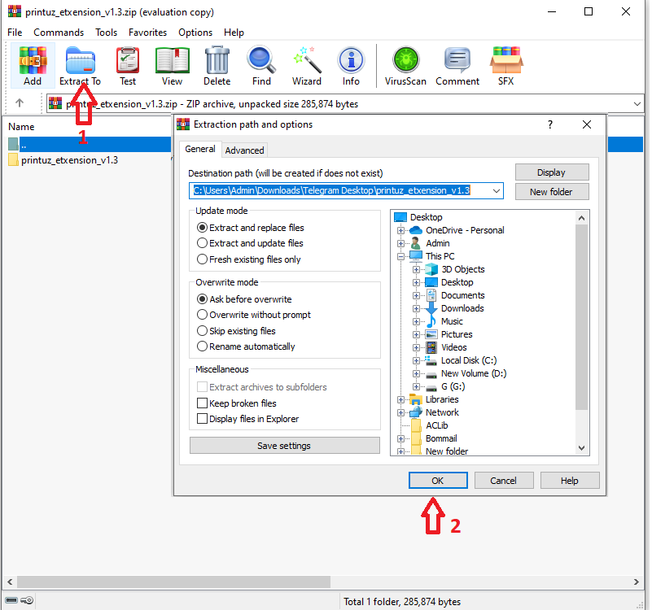Click the Display button
This screenshot has height=610, width=652.
point(552,172)
